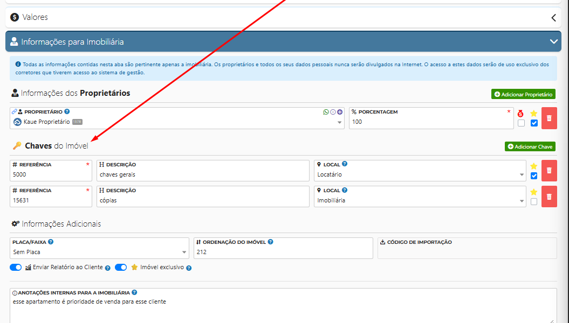Image resolution: width=569 pixels, height=323 pixels.
Task: Check the money bag checkbox for owner
Action: coord(521,123)
